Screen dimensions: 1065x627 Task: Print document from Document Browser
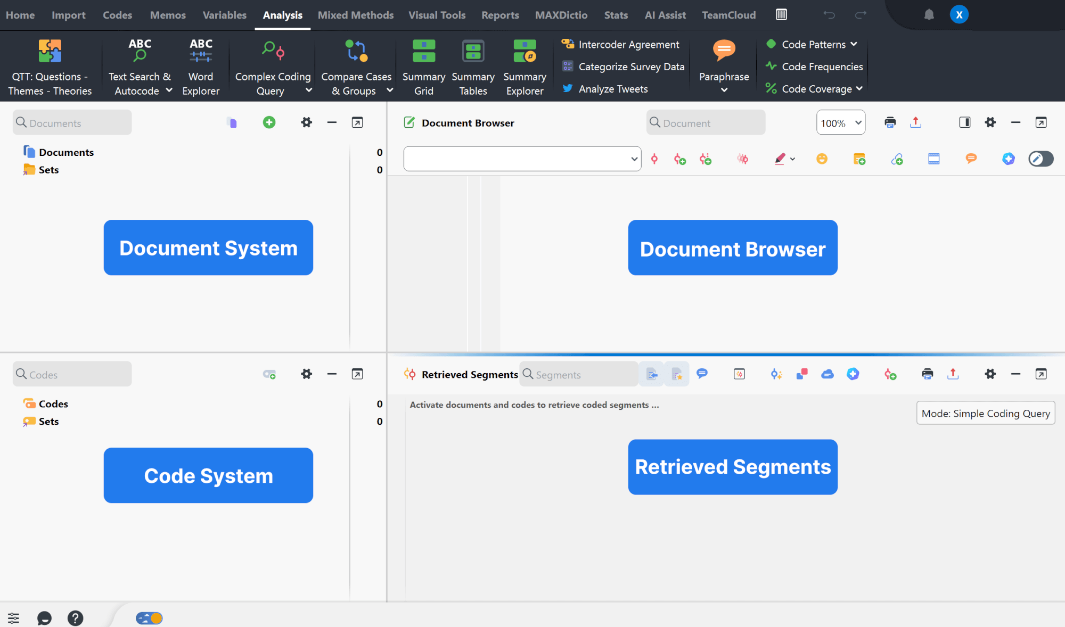coord(890,122)
